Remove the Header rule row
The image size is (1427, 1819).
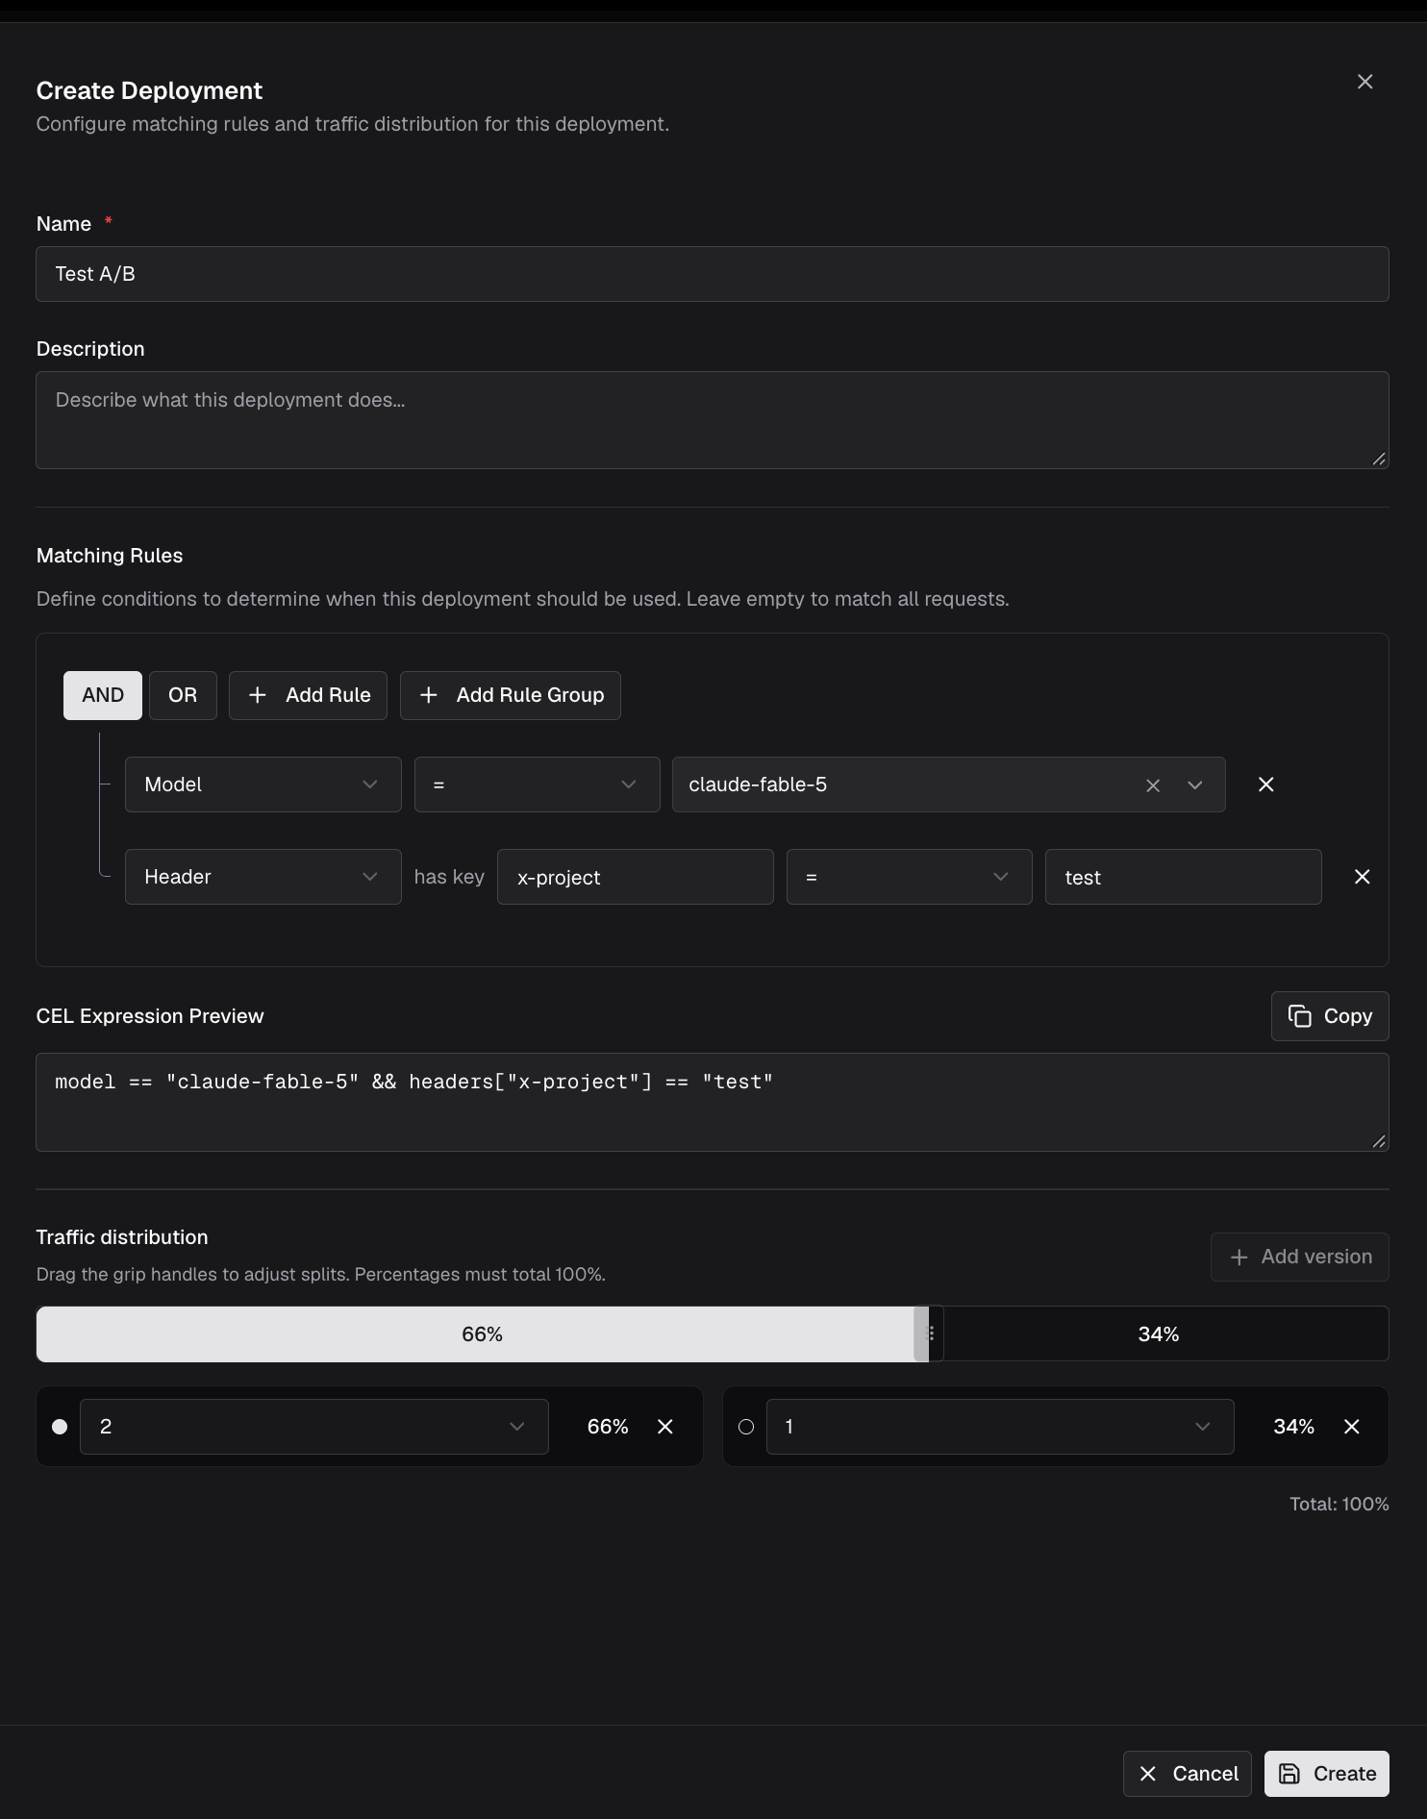click(1363, 877)
